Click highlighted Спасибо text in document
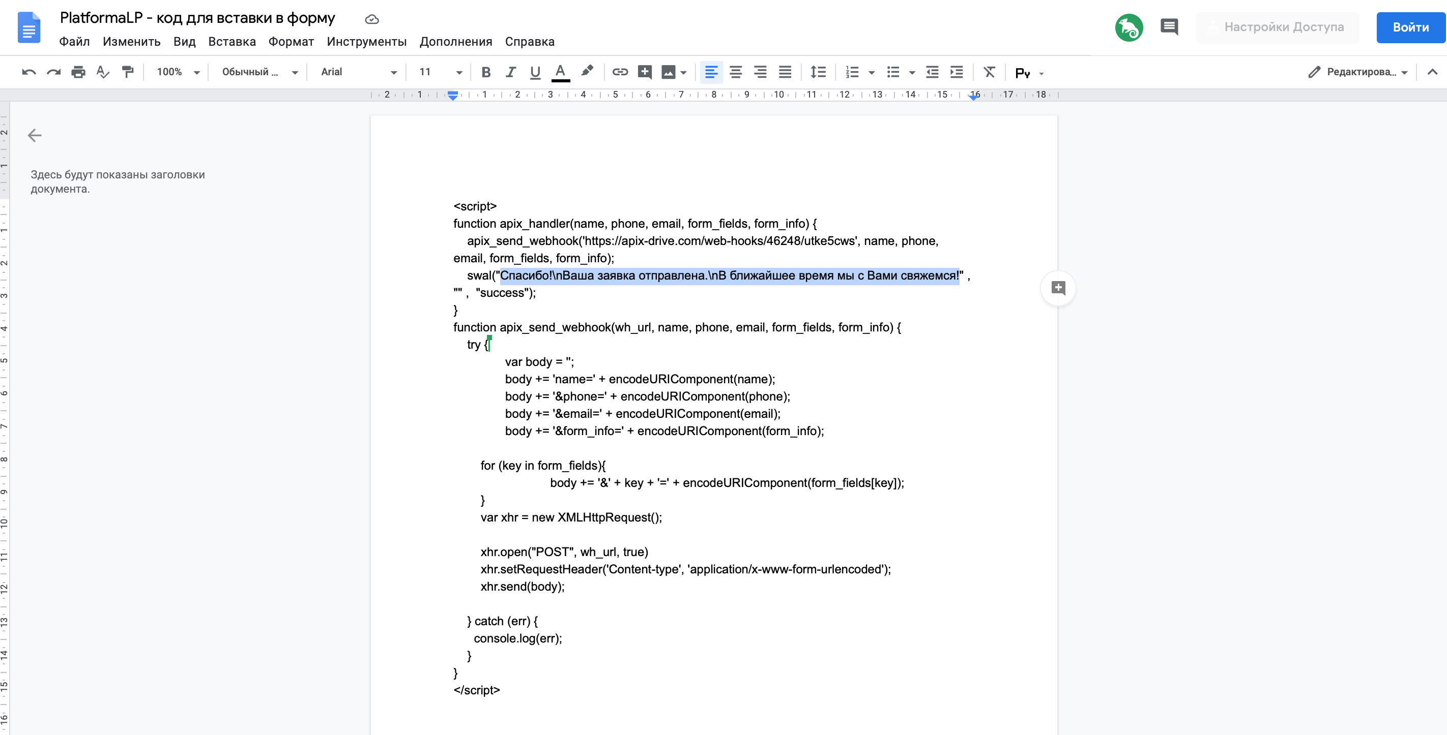 (x=729, y=275)
